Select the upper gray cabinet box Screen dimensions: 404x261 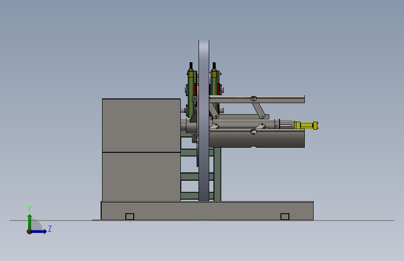pyautogui.click(x=141, y=125)
